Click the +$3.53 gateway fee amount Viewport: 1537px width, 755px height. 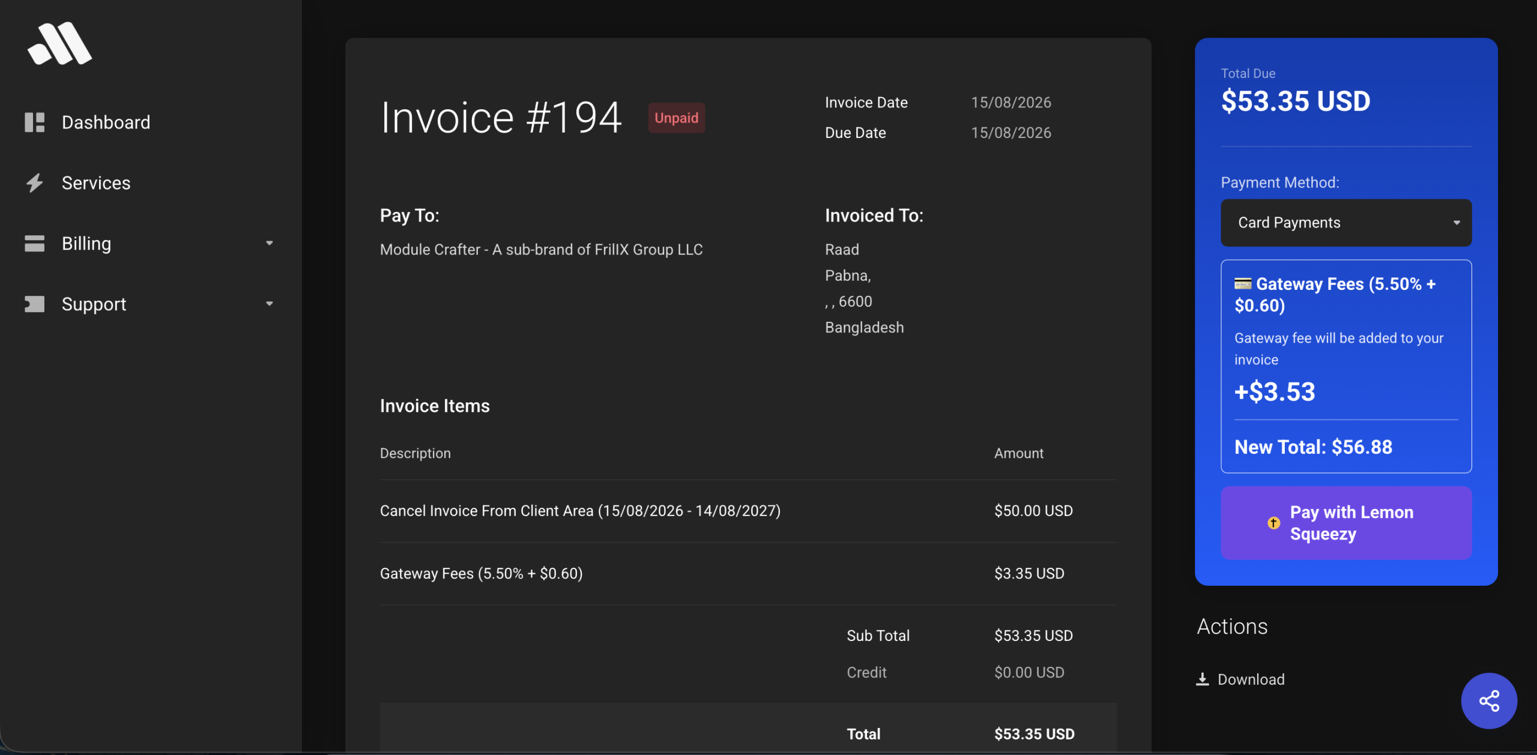pyautogui.click(x=1275, y=392)
